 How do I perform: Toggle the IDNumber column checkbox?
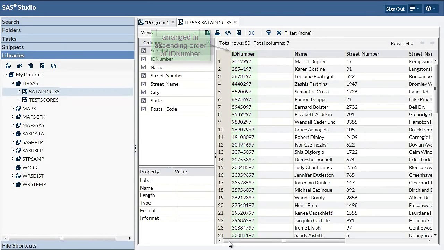click(x=143, y=59)
